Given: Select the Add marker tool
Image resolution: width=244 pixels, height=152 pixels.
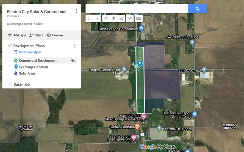Looking at the screenshot, I should [113, 18].
